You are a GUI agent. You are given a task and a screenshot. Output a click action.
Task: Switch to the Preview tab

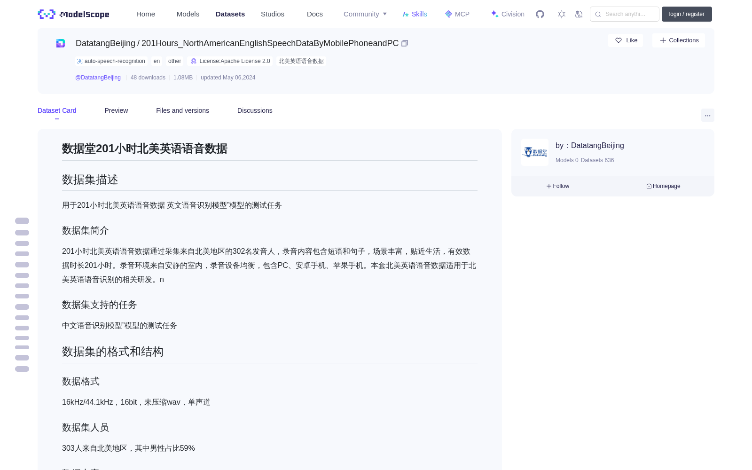(x=116, y=110)
